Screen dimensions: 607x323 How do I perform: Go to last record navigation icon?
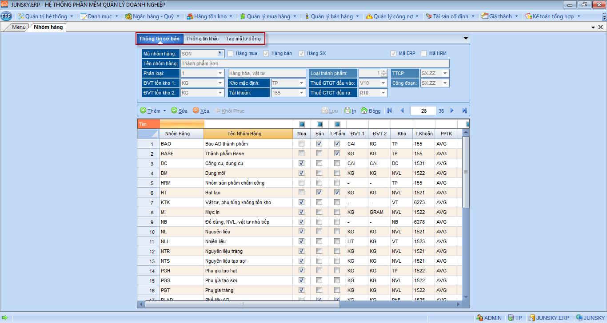pyautogui.click(x=464, y=110)
